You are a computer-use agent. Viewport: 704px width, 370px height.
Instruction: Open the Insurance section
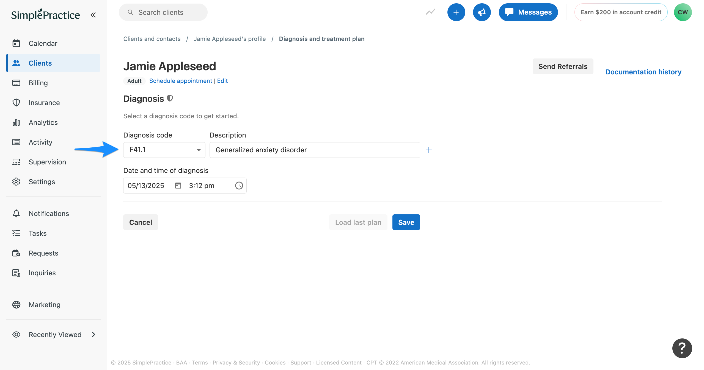pyautogui.click(x=53, y=103)
